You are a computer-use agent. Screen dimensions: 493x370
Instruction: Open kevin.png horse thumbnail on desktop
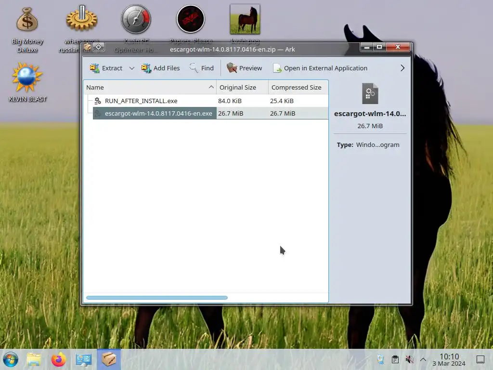[x=245, y=19]
